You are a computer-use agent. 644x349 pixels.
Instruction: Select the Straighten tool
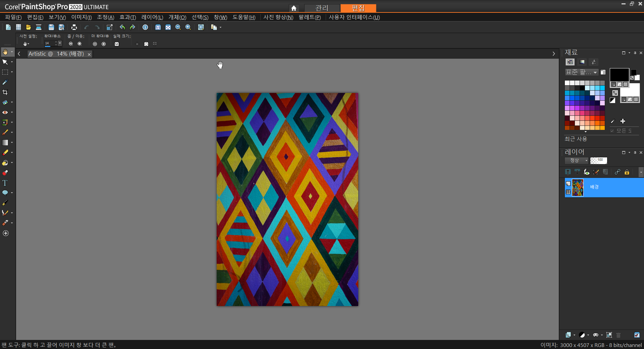[x=5, y=102]
